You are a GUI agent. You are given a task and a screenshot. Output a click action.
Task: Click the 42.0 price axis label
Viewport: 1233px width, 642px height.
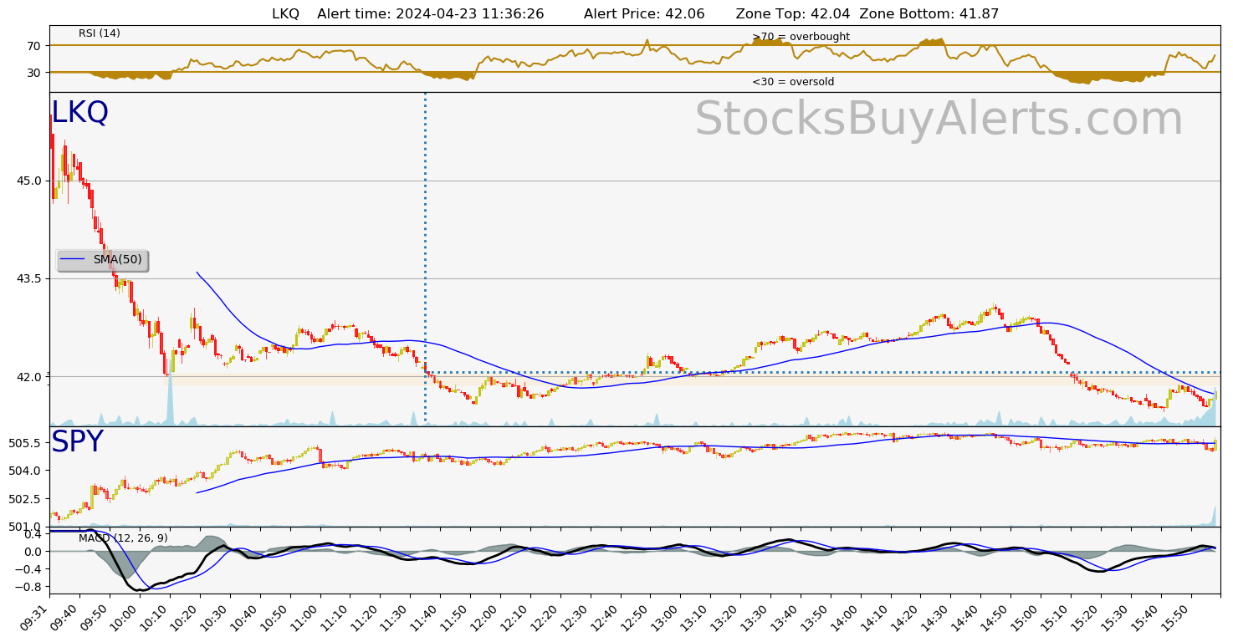click(x=31, y=377)
